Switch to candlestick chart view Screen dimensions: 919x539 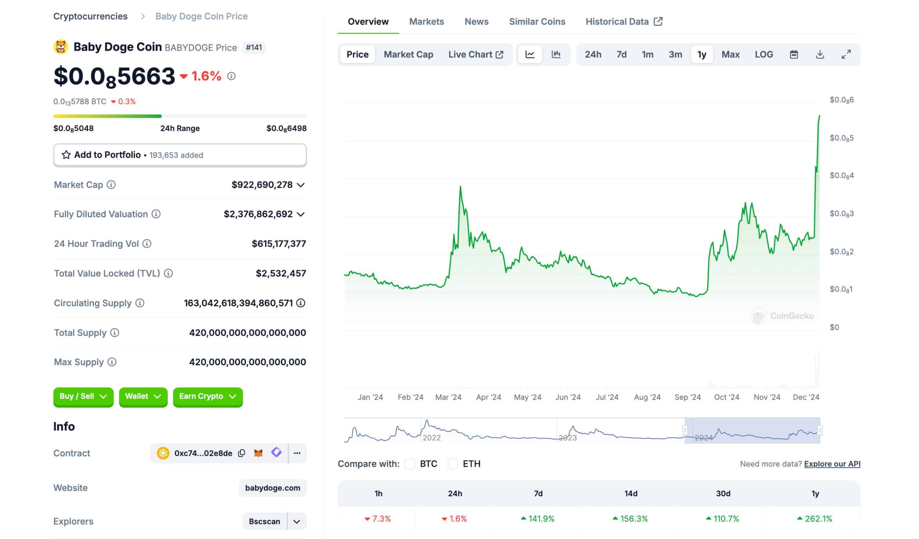point(556,54)
